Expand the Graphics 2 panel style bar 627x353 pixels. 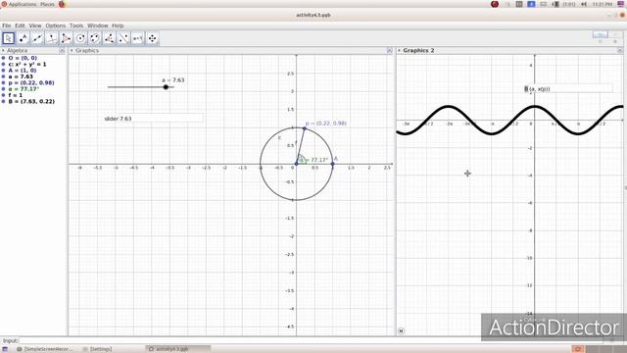coord(399,50)
